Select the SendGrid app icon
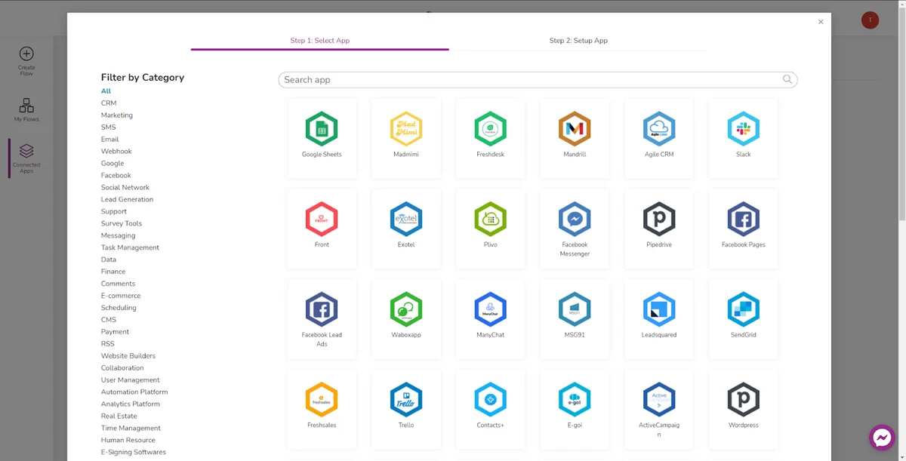The width and height of the screenshot is (906, 461). [x=743, y=309]
